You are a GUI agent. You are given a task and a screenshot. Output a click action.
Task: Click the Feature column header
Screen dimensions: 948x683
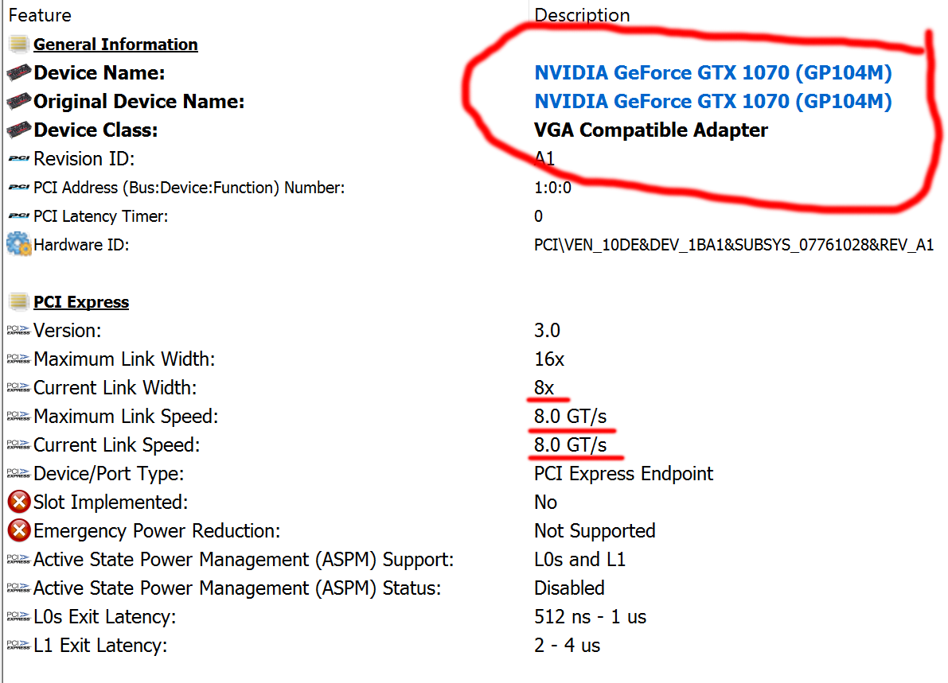click(x=40, y=15)
